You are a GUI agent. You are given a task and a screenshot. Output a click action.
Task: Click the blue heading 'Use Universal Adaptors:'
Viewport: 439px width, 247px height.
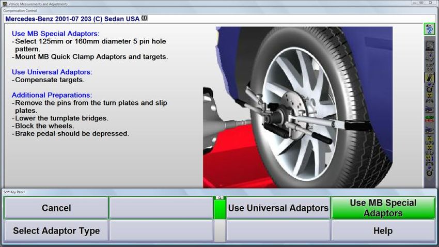(52, 72)
